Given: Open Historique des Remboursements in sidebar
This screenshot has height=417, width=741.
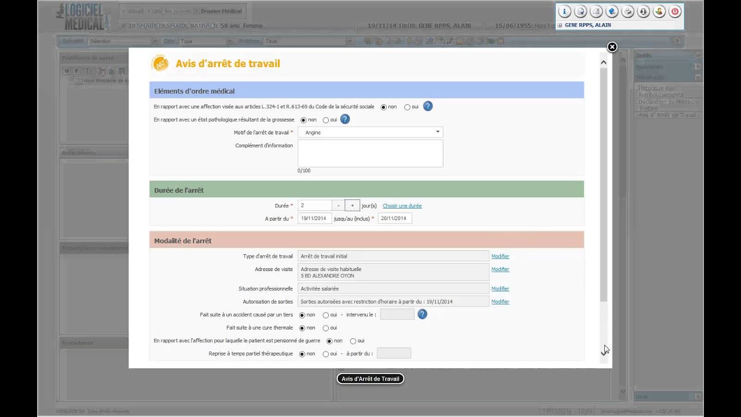Looking at the screenshot, I should click(x=661, y=92).
